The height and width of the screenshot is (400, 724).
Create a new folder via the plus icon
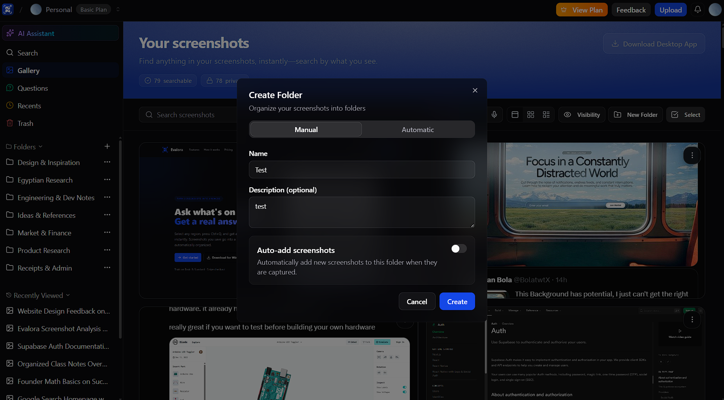107,146
